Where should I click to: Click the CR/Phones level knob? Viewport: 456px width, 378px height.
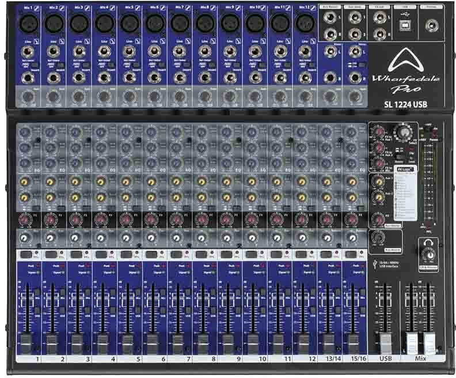coord(429,255)
